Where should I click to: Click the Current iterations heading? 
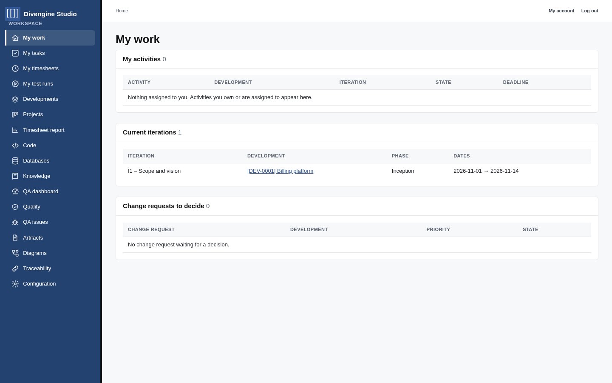149,132
